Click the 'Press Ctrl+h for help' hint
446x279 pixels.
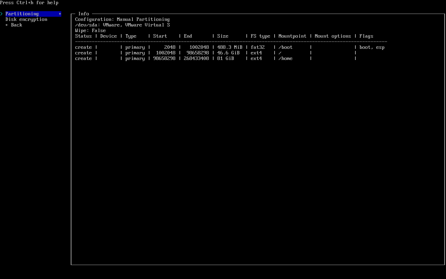(x=29, y=3)
